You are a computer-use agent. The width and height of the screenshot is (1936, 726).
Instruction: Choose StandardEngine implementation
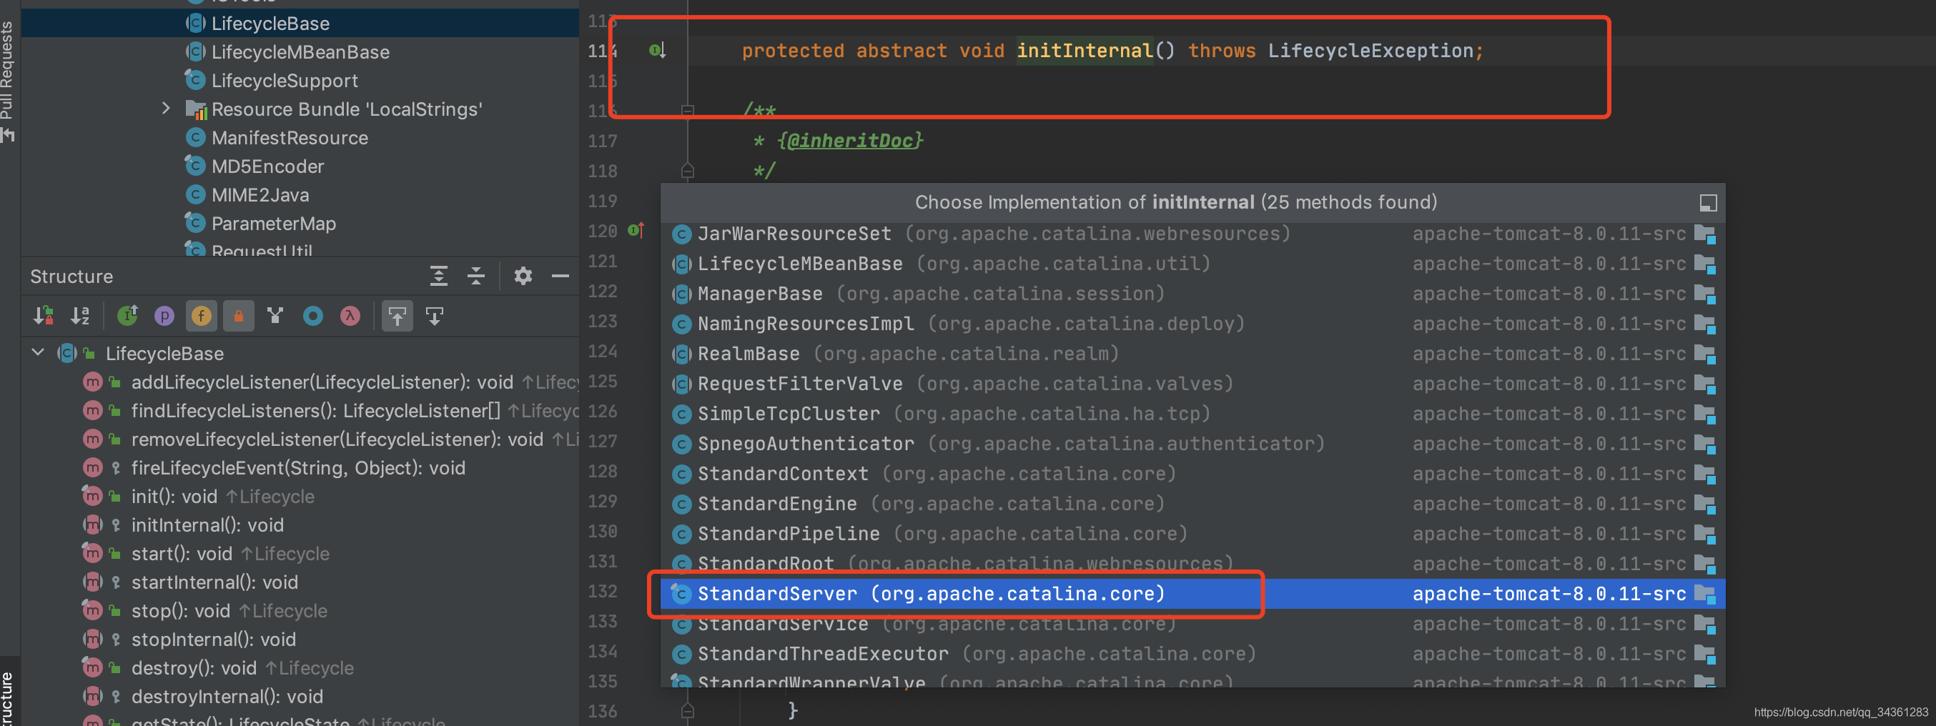click(1192, 504)
